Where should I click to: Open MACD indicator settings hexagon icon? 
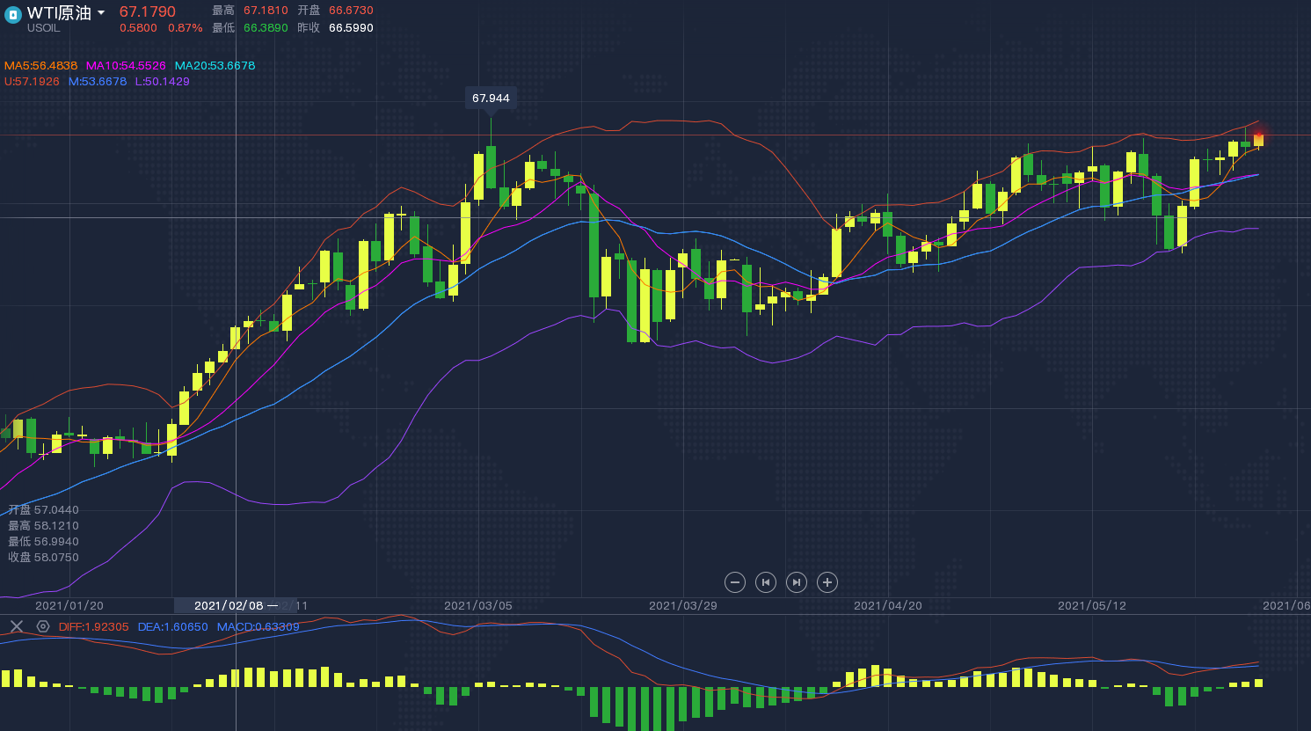tap(43, 626)
